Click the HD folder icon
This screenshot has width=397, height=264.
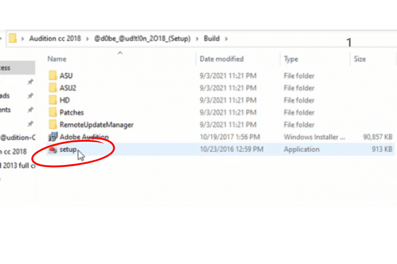point(53,100)
